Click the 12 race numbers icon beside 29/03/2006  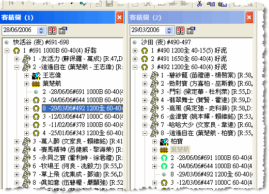[x=180, y=30]
